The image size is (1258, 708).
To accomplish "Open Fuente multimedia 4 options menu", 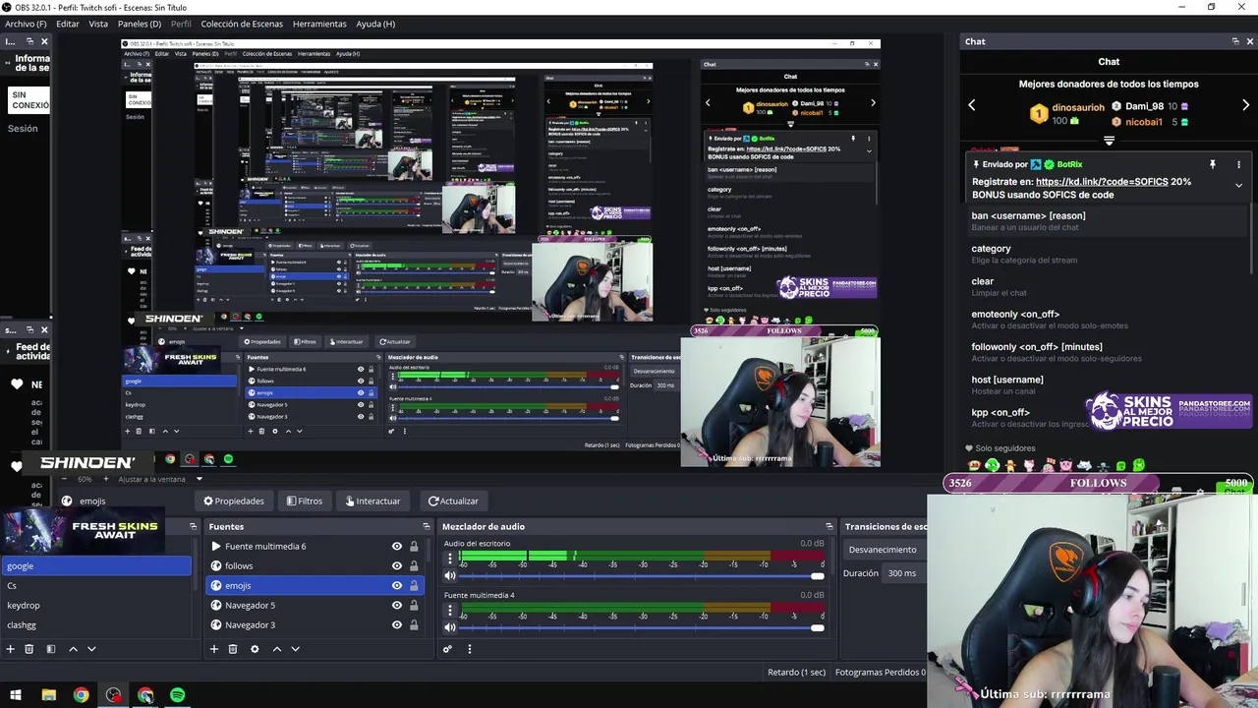I will coord(450,610).
